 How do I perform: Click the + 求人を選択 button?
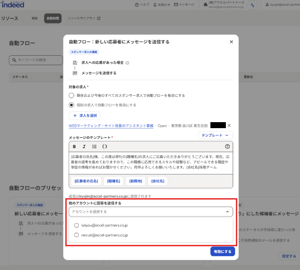pos(84,115)
